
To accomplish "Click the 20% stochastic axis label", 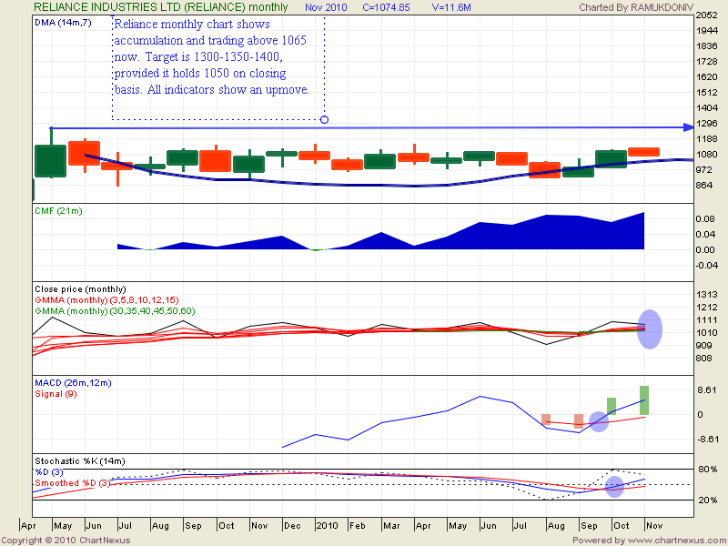I will pos(708,500).
